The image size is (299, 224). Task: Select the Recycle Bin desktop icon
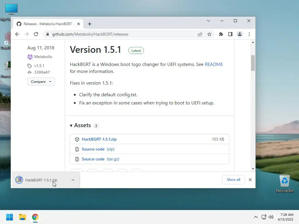[x=284, y=184]
